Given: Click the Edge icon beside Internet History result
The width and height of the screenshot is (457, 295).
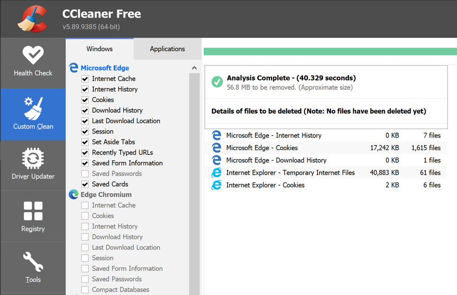Looking at the screenshot, I should click(216, 135).
